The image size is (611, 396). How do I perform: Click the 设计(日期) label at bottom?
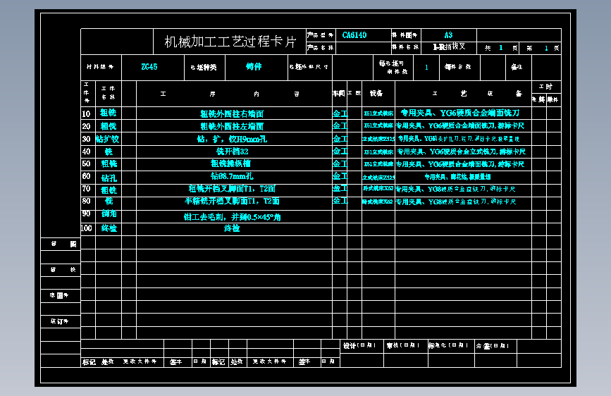pos(359,346)
